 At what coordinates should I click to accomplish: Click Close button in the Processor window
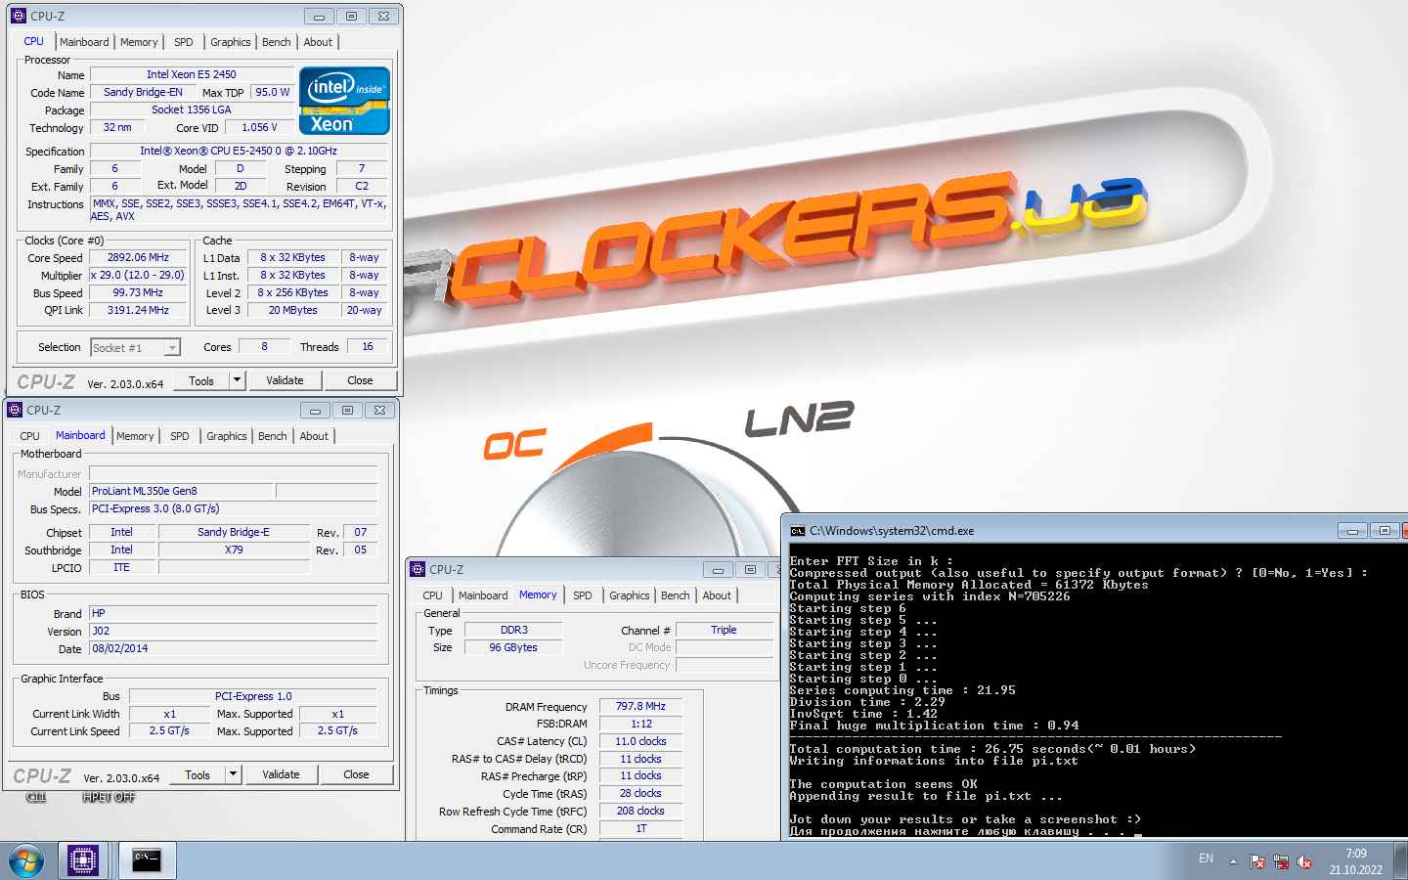pos(360,380)
